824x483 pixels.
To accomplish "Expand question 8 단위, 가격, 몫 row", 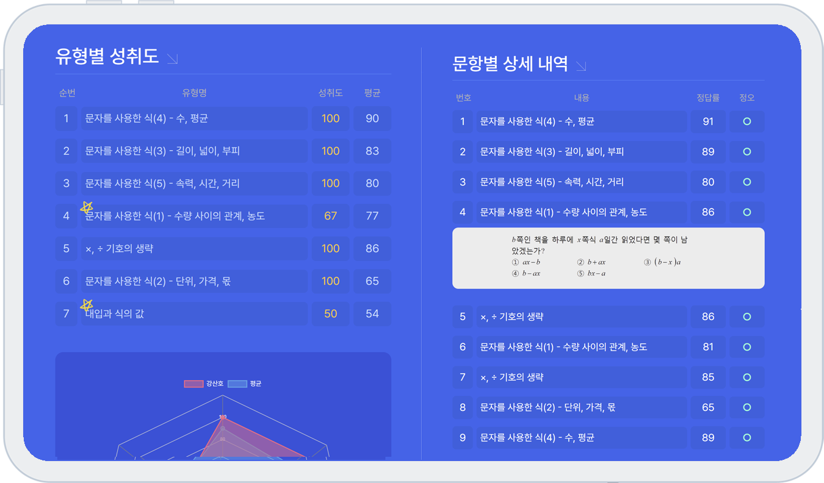I will point(581,407).
